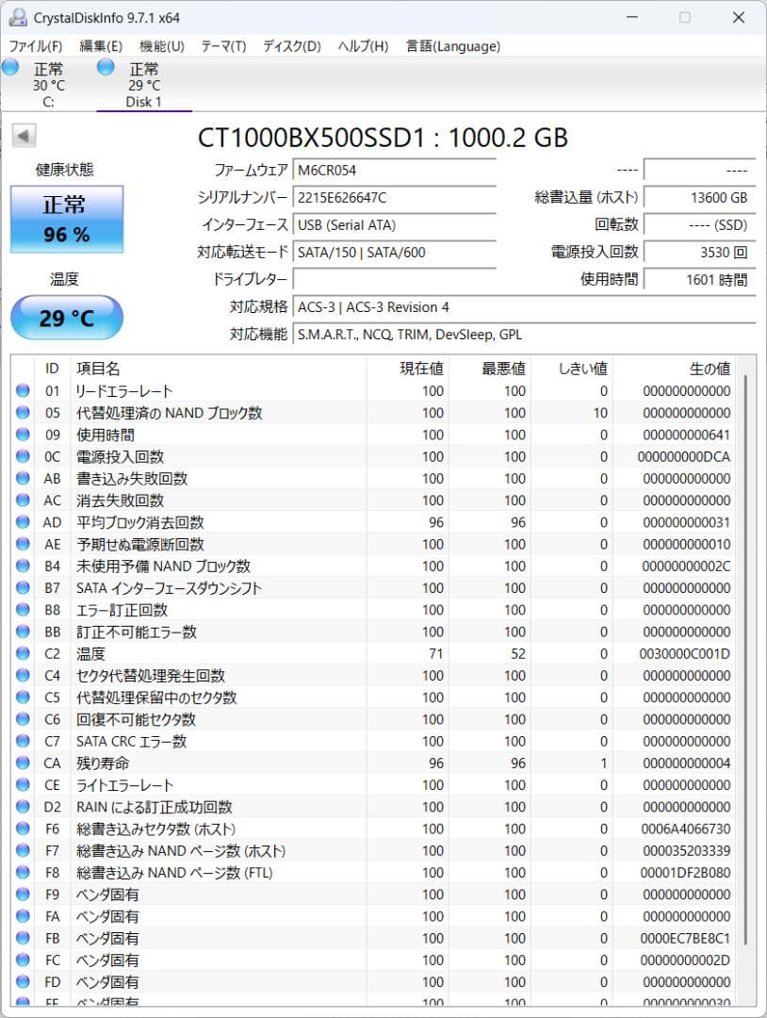
Task: Click the ファームウェア value field showing M6CR054
Action: pyautogui.click(x=395, y=172)
